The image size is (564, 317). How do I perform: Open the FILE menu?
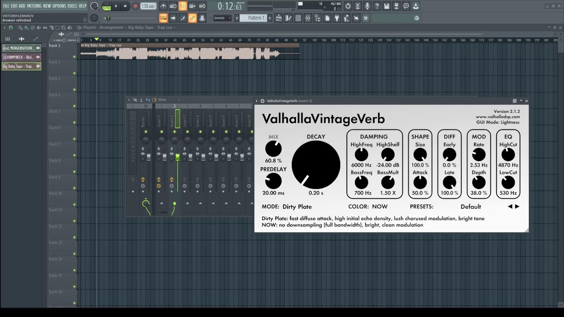6,6
